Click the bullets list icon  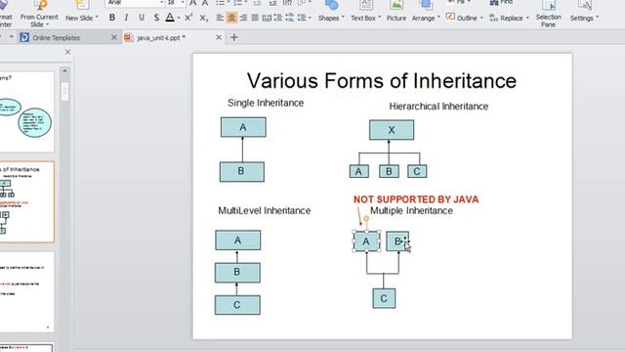pyautogui.click(x=220, y=3)
